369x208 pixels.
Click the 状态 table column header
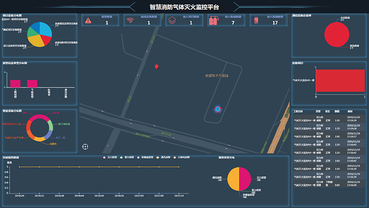click(327, 111)
